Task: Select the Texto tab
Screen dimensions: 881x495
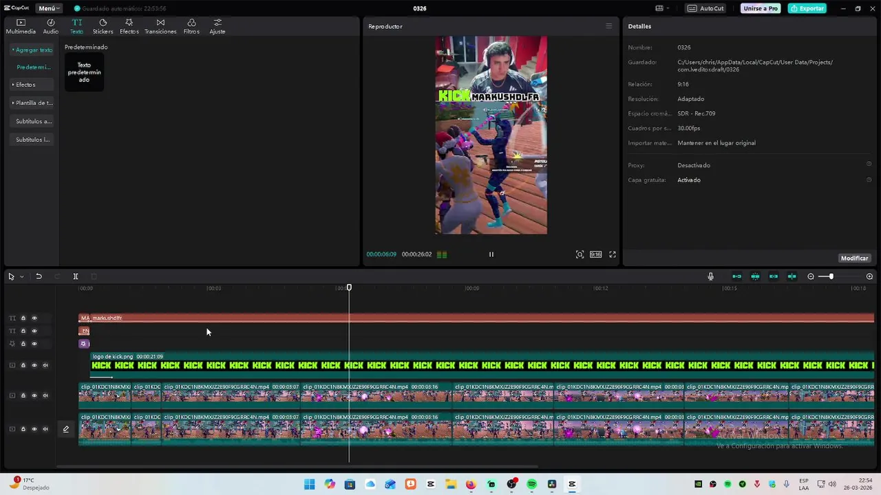Action: coord(76,26)
